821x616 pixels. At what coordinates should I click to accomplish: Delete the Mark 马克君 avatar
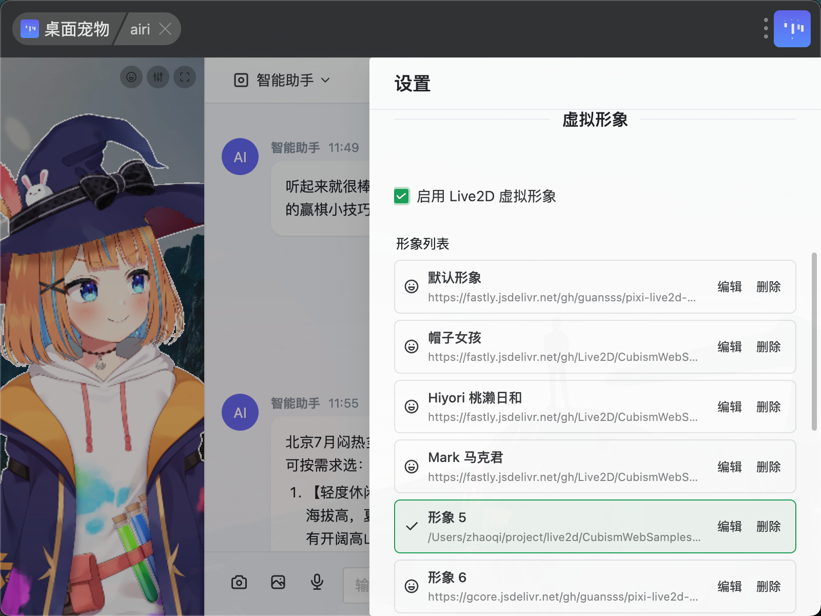pyautogui.click(x=769, y=467)
